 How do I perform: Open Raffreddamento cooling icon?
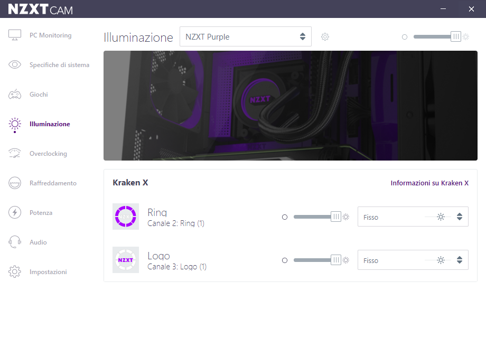pyautogui.click(x=15, y=183)
